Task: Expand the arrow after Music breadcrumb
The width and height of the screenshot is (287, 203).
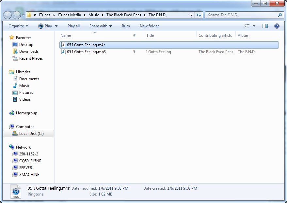Action: click(x=103, y=15)
